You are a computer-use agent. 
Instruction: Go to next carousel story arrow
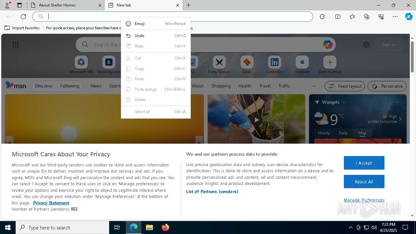[199, 142]
